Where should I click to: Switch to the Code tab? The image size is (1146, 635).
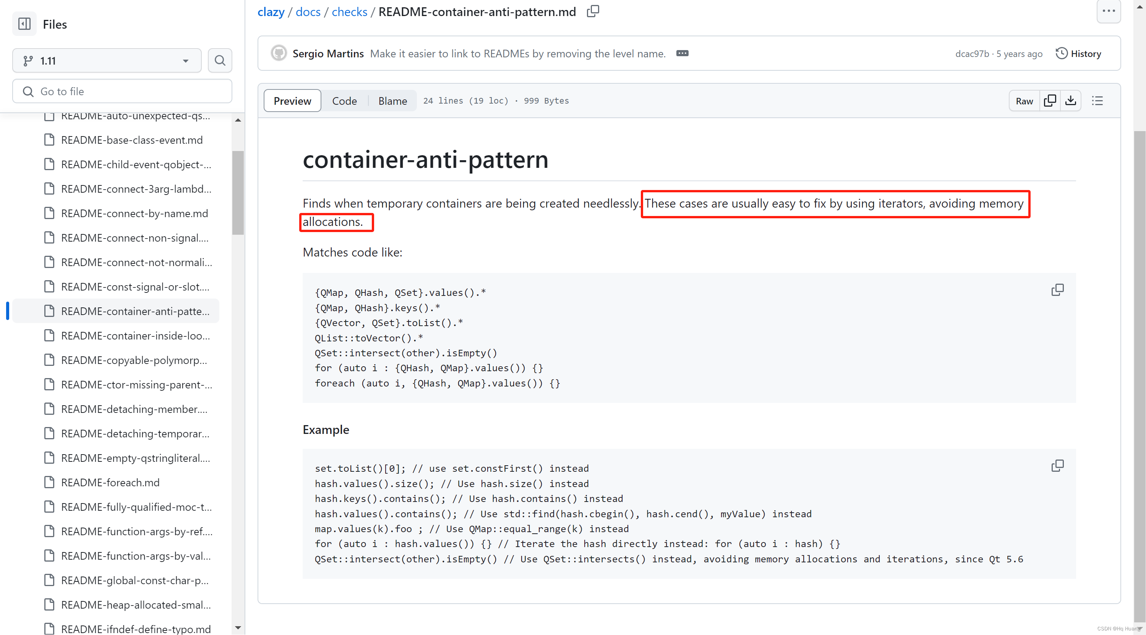coord(344,101)
